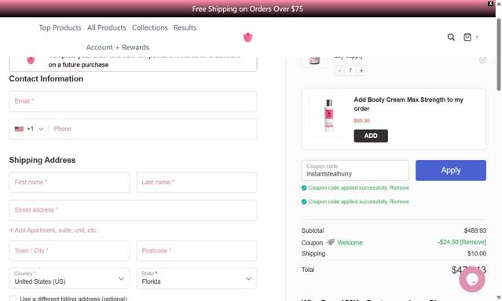Focus the Postcode field
This screenshot has height=301, width=502.
click(197, 251)
